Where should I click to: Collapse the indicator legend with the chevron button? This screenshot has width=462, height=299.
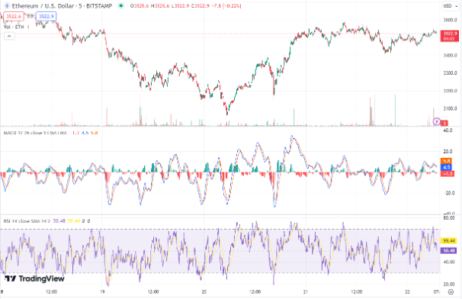point(9,37)
